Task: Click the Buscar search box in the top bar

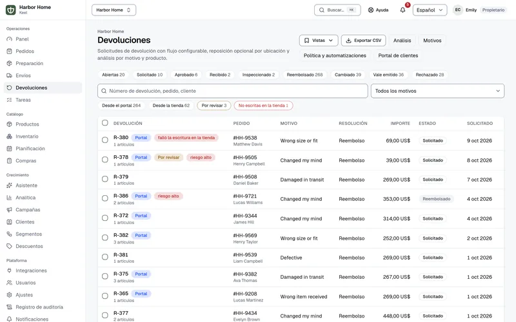Action: (337, 10)
